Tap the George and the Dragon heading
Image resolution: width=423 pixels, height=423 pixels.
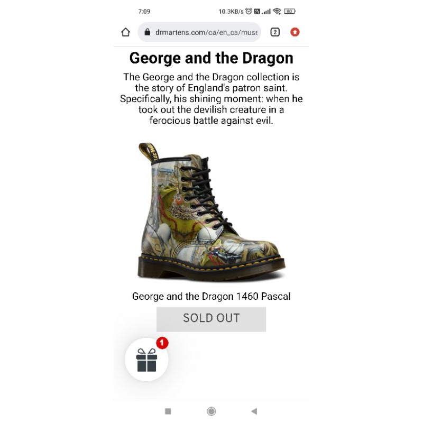(x=211, y=58)
